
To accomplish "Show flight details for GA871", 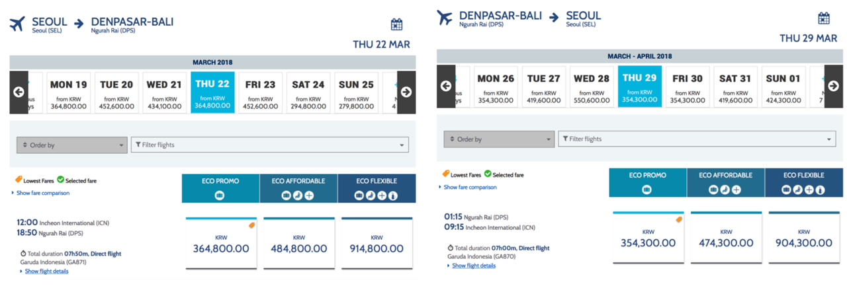I will pyautogui.click(x=46, y=271).
